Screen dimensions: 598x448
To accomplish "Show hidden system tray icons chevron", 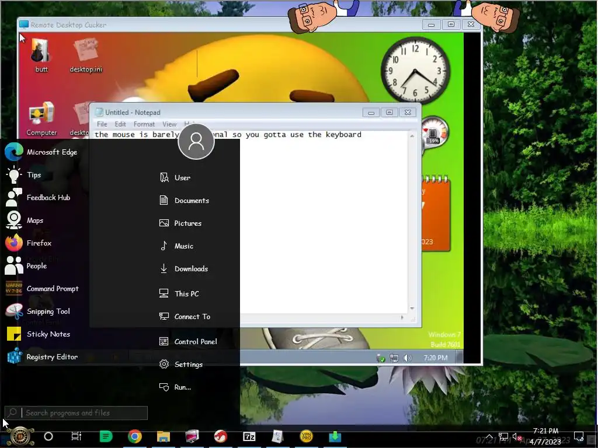I will point(489,436).
